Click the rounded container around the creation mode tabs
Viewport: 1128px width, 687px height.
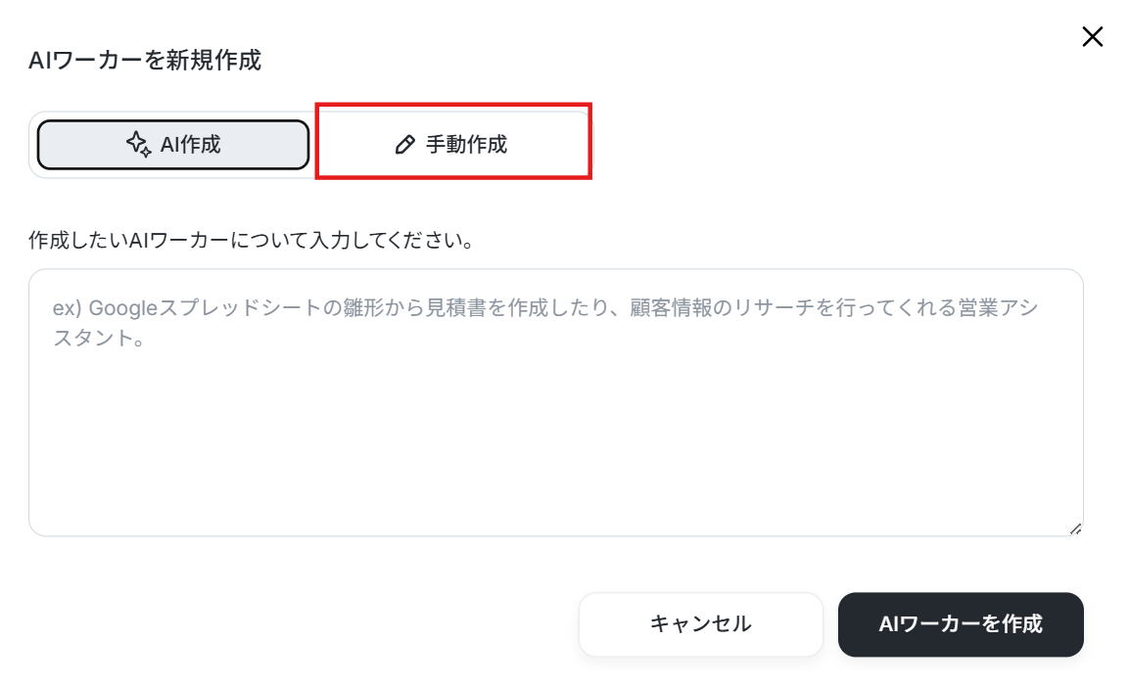click(312, 145)
